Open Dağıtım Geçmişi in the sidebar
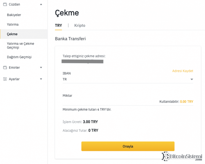This screenshot has height=164, width=205. [19, 57]
